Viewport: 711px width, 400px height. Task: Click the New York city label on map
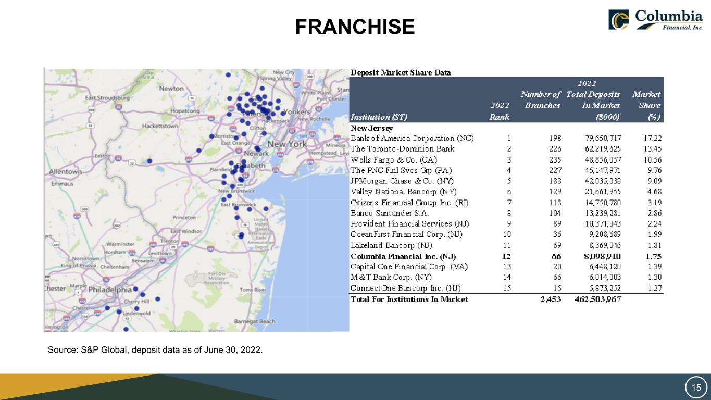pyautogui.click(x=286, y=144)
